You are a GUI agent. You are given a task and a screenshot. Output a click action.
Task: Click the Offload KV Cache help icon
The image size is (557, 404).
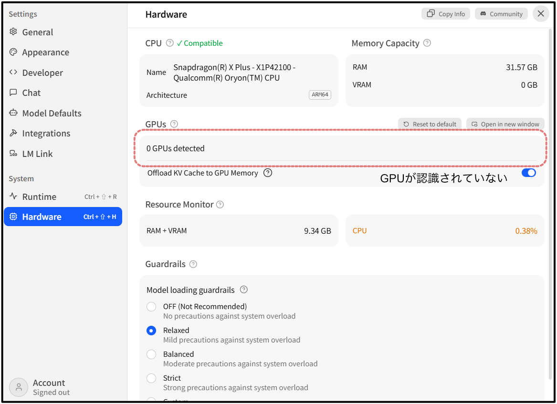[x=268, y=173]
